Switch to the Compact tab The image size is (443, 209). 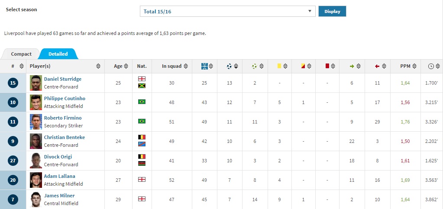[21, 54]
